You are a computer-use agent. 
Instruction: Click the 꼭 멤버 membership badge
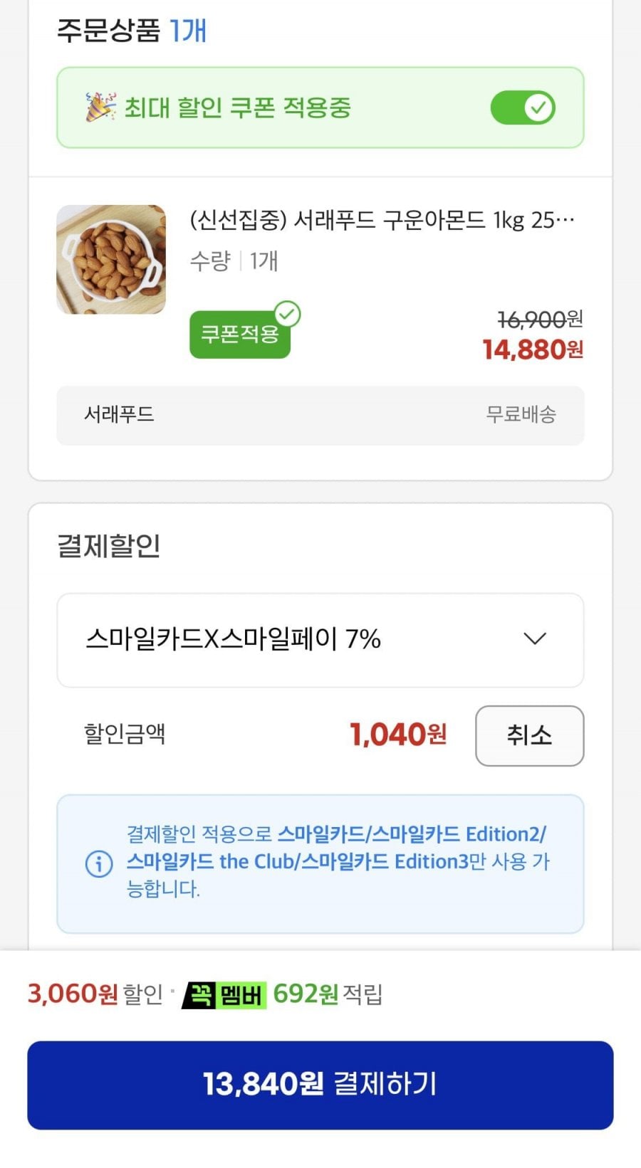point(224,994)
